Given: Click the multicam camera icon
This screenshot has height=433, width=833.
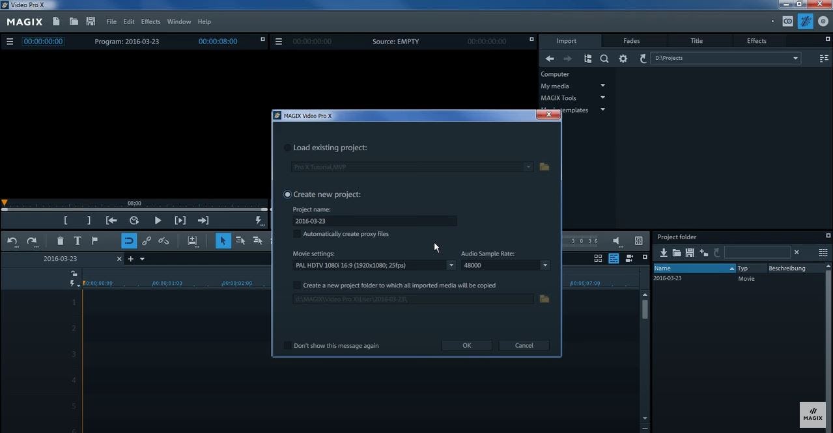Looking at the screenshot, I should click(x=629, y=258).
